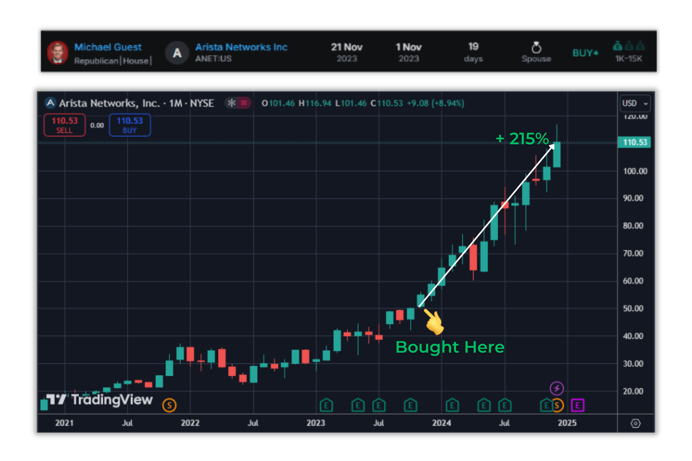This screenshot has width=692, height=461.
Task: Click the '1 Nov 2023' traded date
Action: 409,53
